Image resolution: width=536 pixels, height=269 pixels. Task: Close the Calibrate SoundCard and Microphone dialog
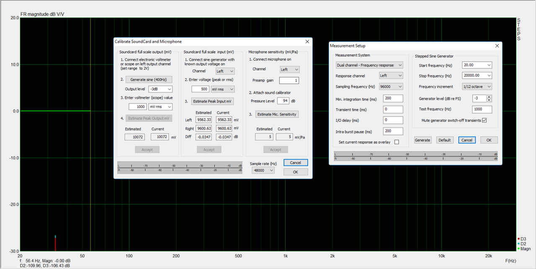[x=307, y=41]
